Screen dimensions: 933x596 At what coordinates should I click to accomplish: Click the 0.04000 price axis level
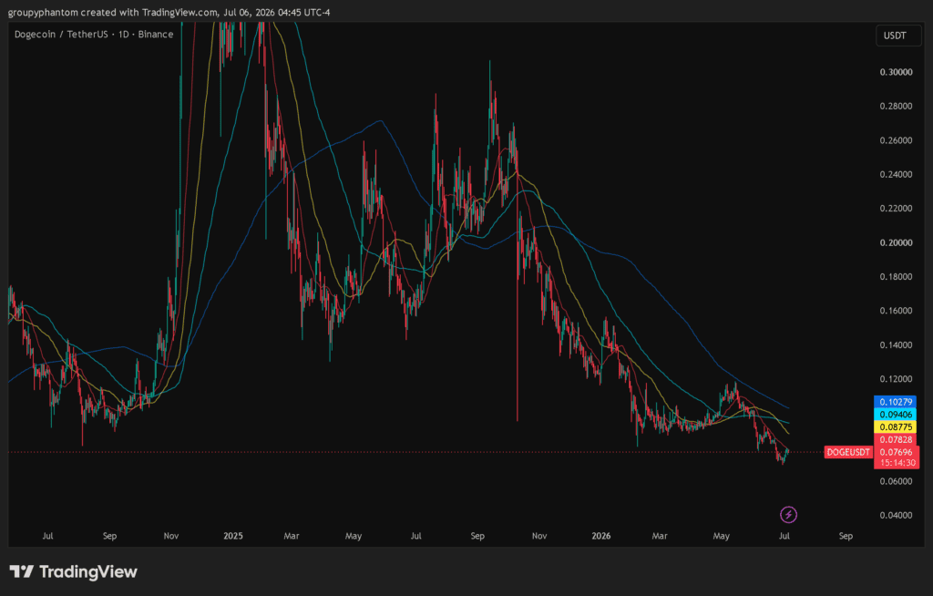click(897, 515)
